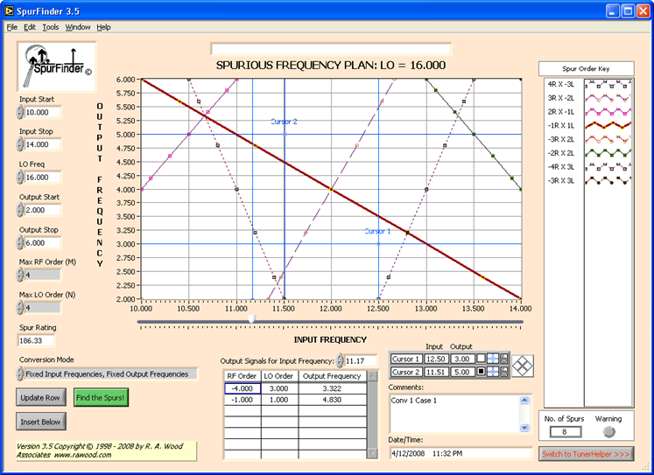Toggle Cursor 2 black selection box
Screen dimensions: 654x475
tap(482, 373)
